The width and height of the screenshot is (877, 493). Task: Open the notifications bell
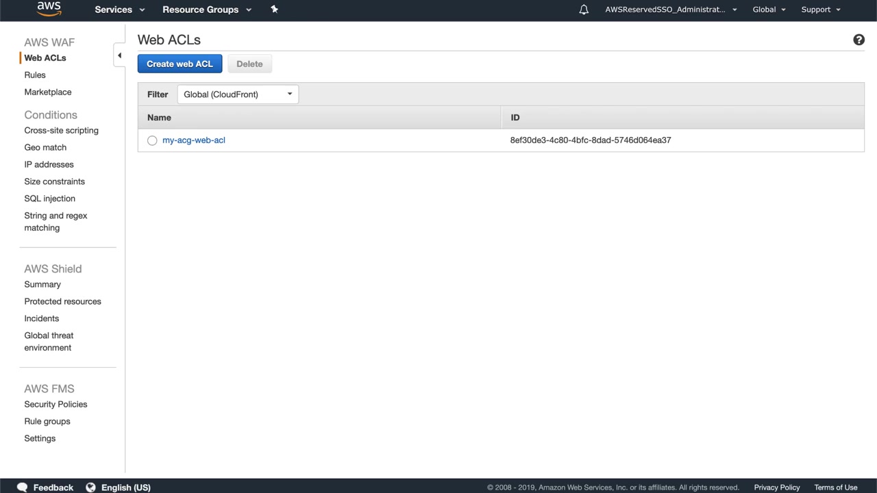click(x=584, y=10)
